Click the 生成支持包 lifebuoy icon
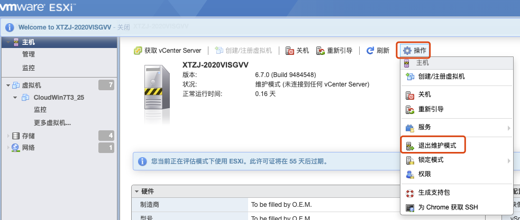Image resolution: width=520 pixels, height=220 pixels. tap(410, 193)
